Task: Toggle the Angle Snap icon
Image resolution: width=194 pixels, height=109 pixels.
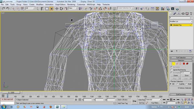Action: (100, 8)
